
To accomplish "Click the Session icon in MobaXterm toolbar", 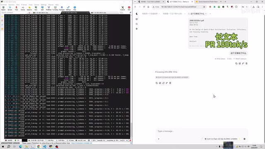I will tap(3, 8).
